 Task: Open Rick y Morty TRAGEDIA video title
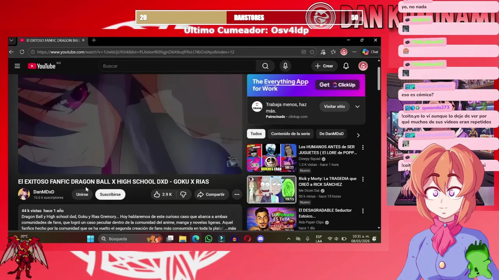[x=327, y=182]
